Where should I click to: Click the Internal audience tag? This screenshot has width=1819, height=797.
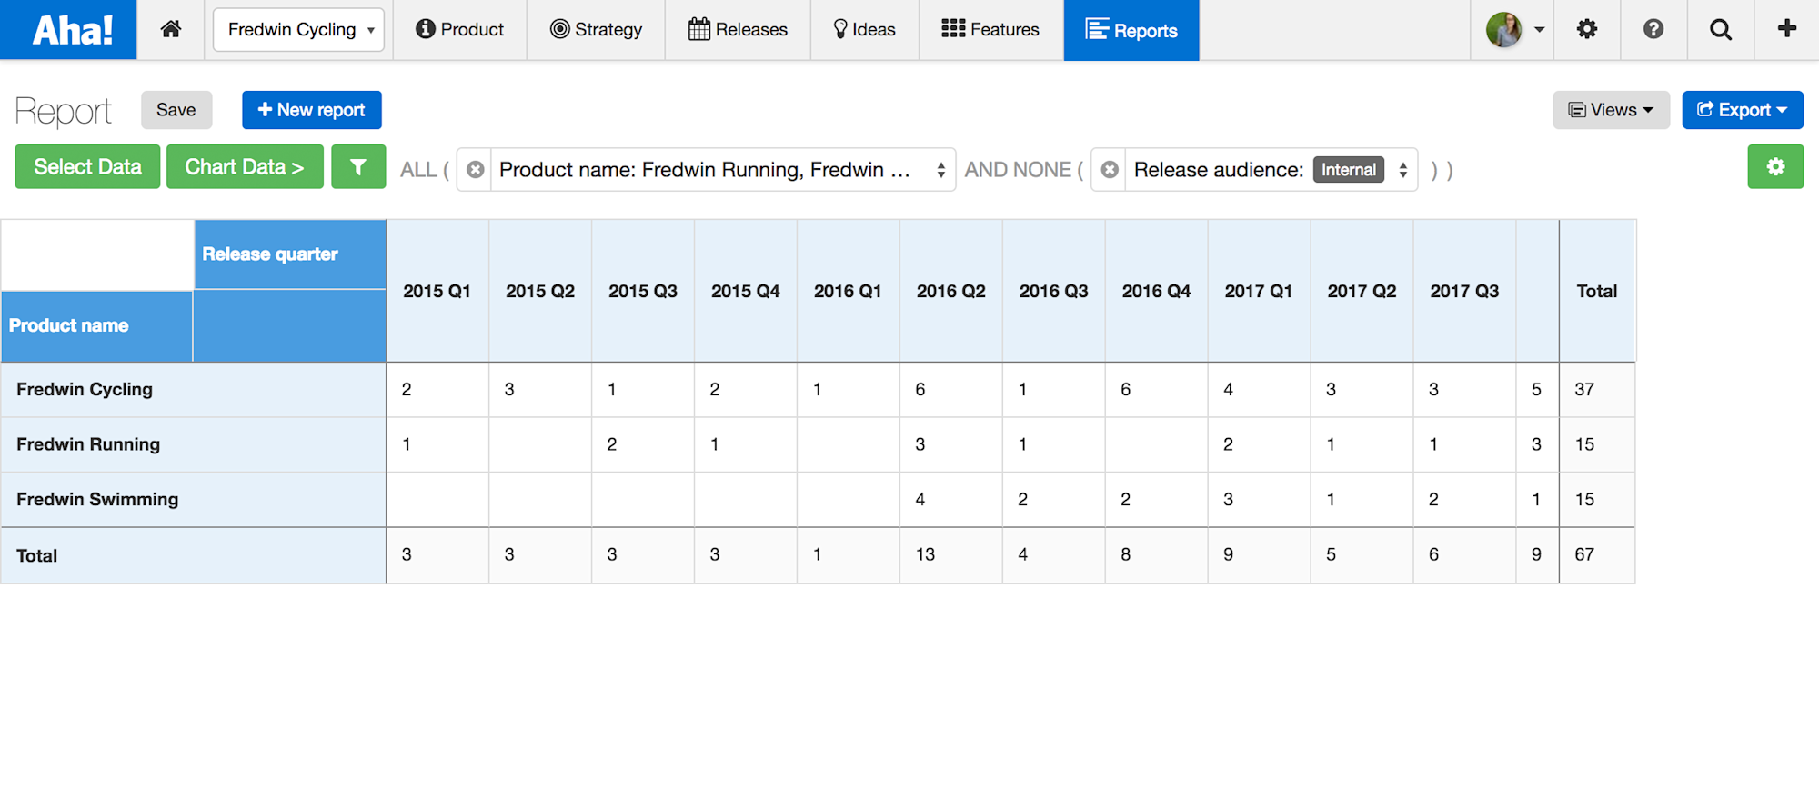1348,170
